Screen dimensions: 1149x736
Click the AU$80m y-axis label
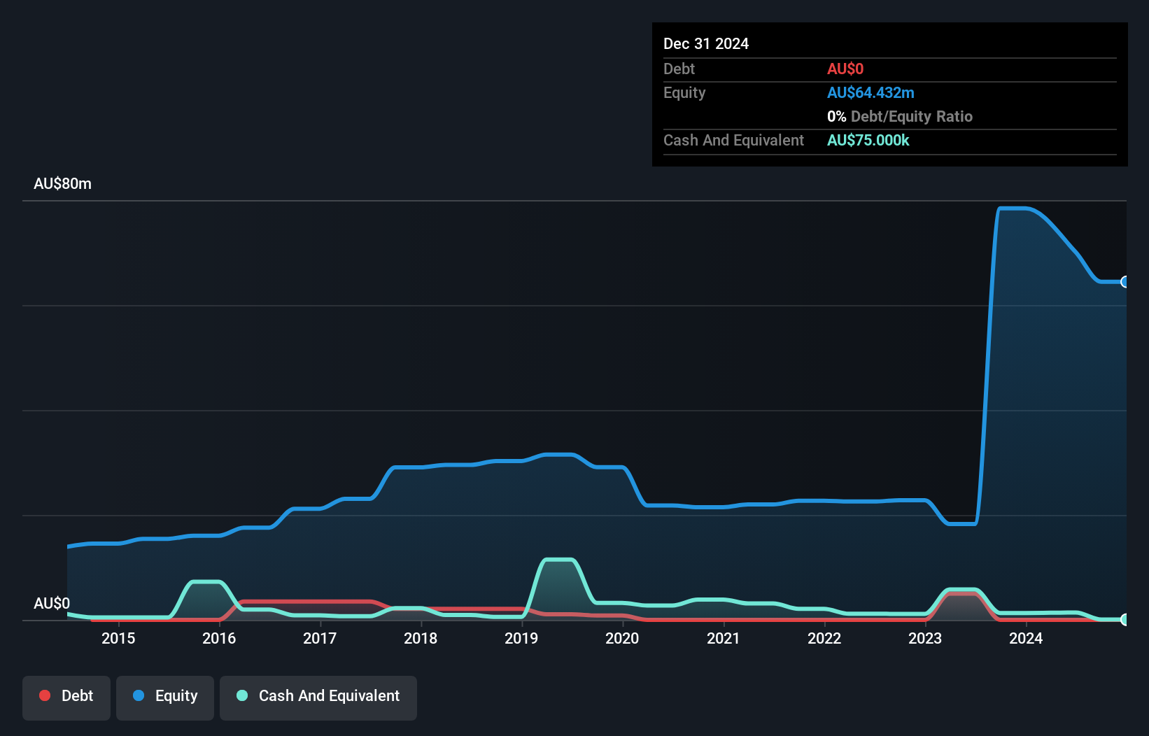click(63, 184)
